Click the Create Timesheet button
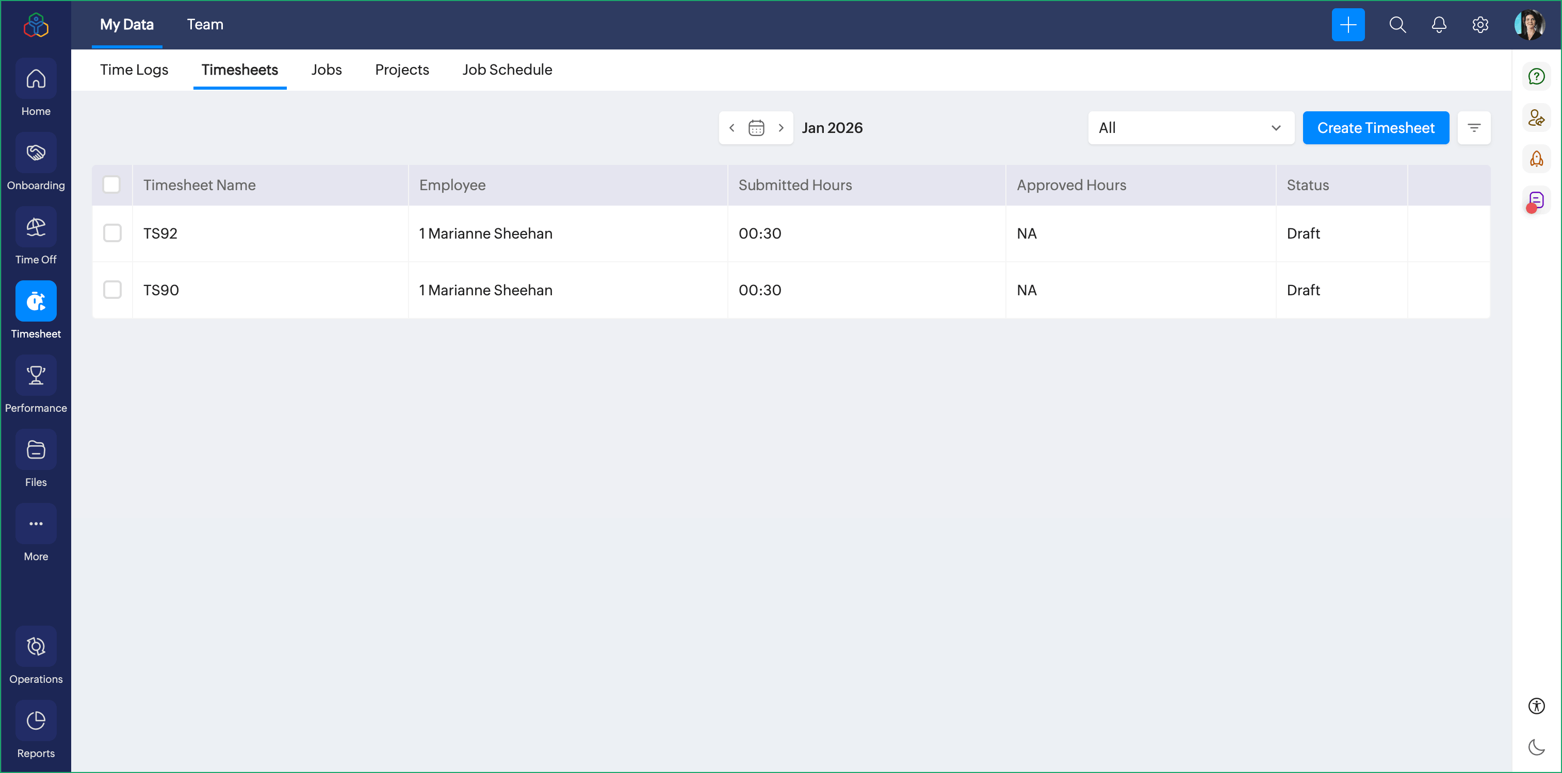Viewport: 1562px width, 773px height. tap(1375, 128)
